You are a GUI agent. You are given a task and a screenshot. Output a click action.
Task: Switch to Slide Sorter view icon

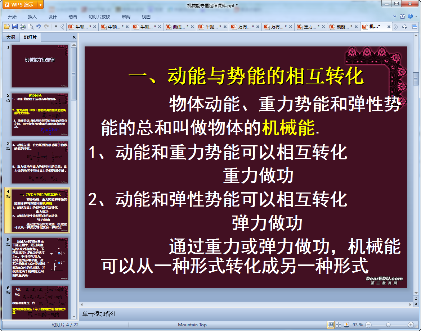(x=338, y=325)
